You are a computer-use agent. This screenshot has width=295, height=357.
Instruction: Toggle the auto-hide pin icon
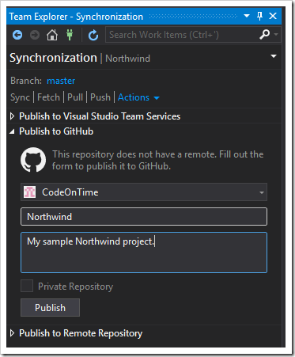pos(259,16)
